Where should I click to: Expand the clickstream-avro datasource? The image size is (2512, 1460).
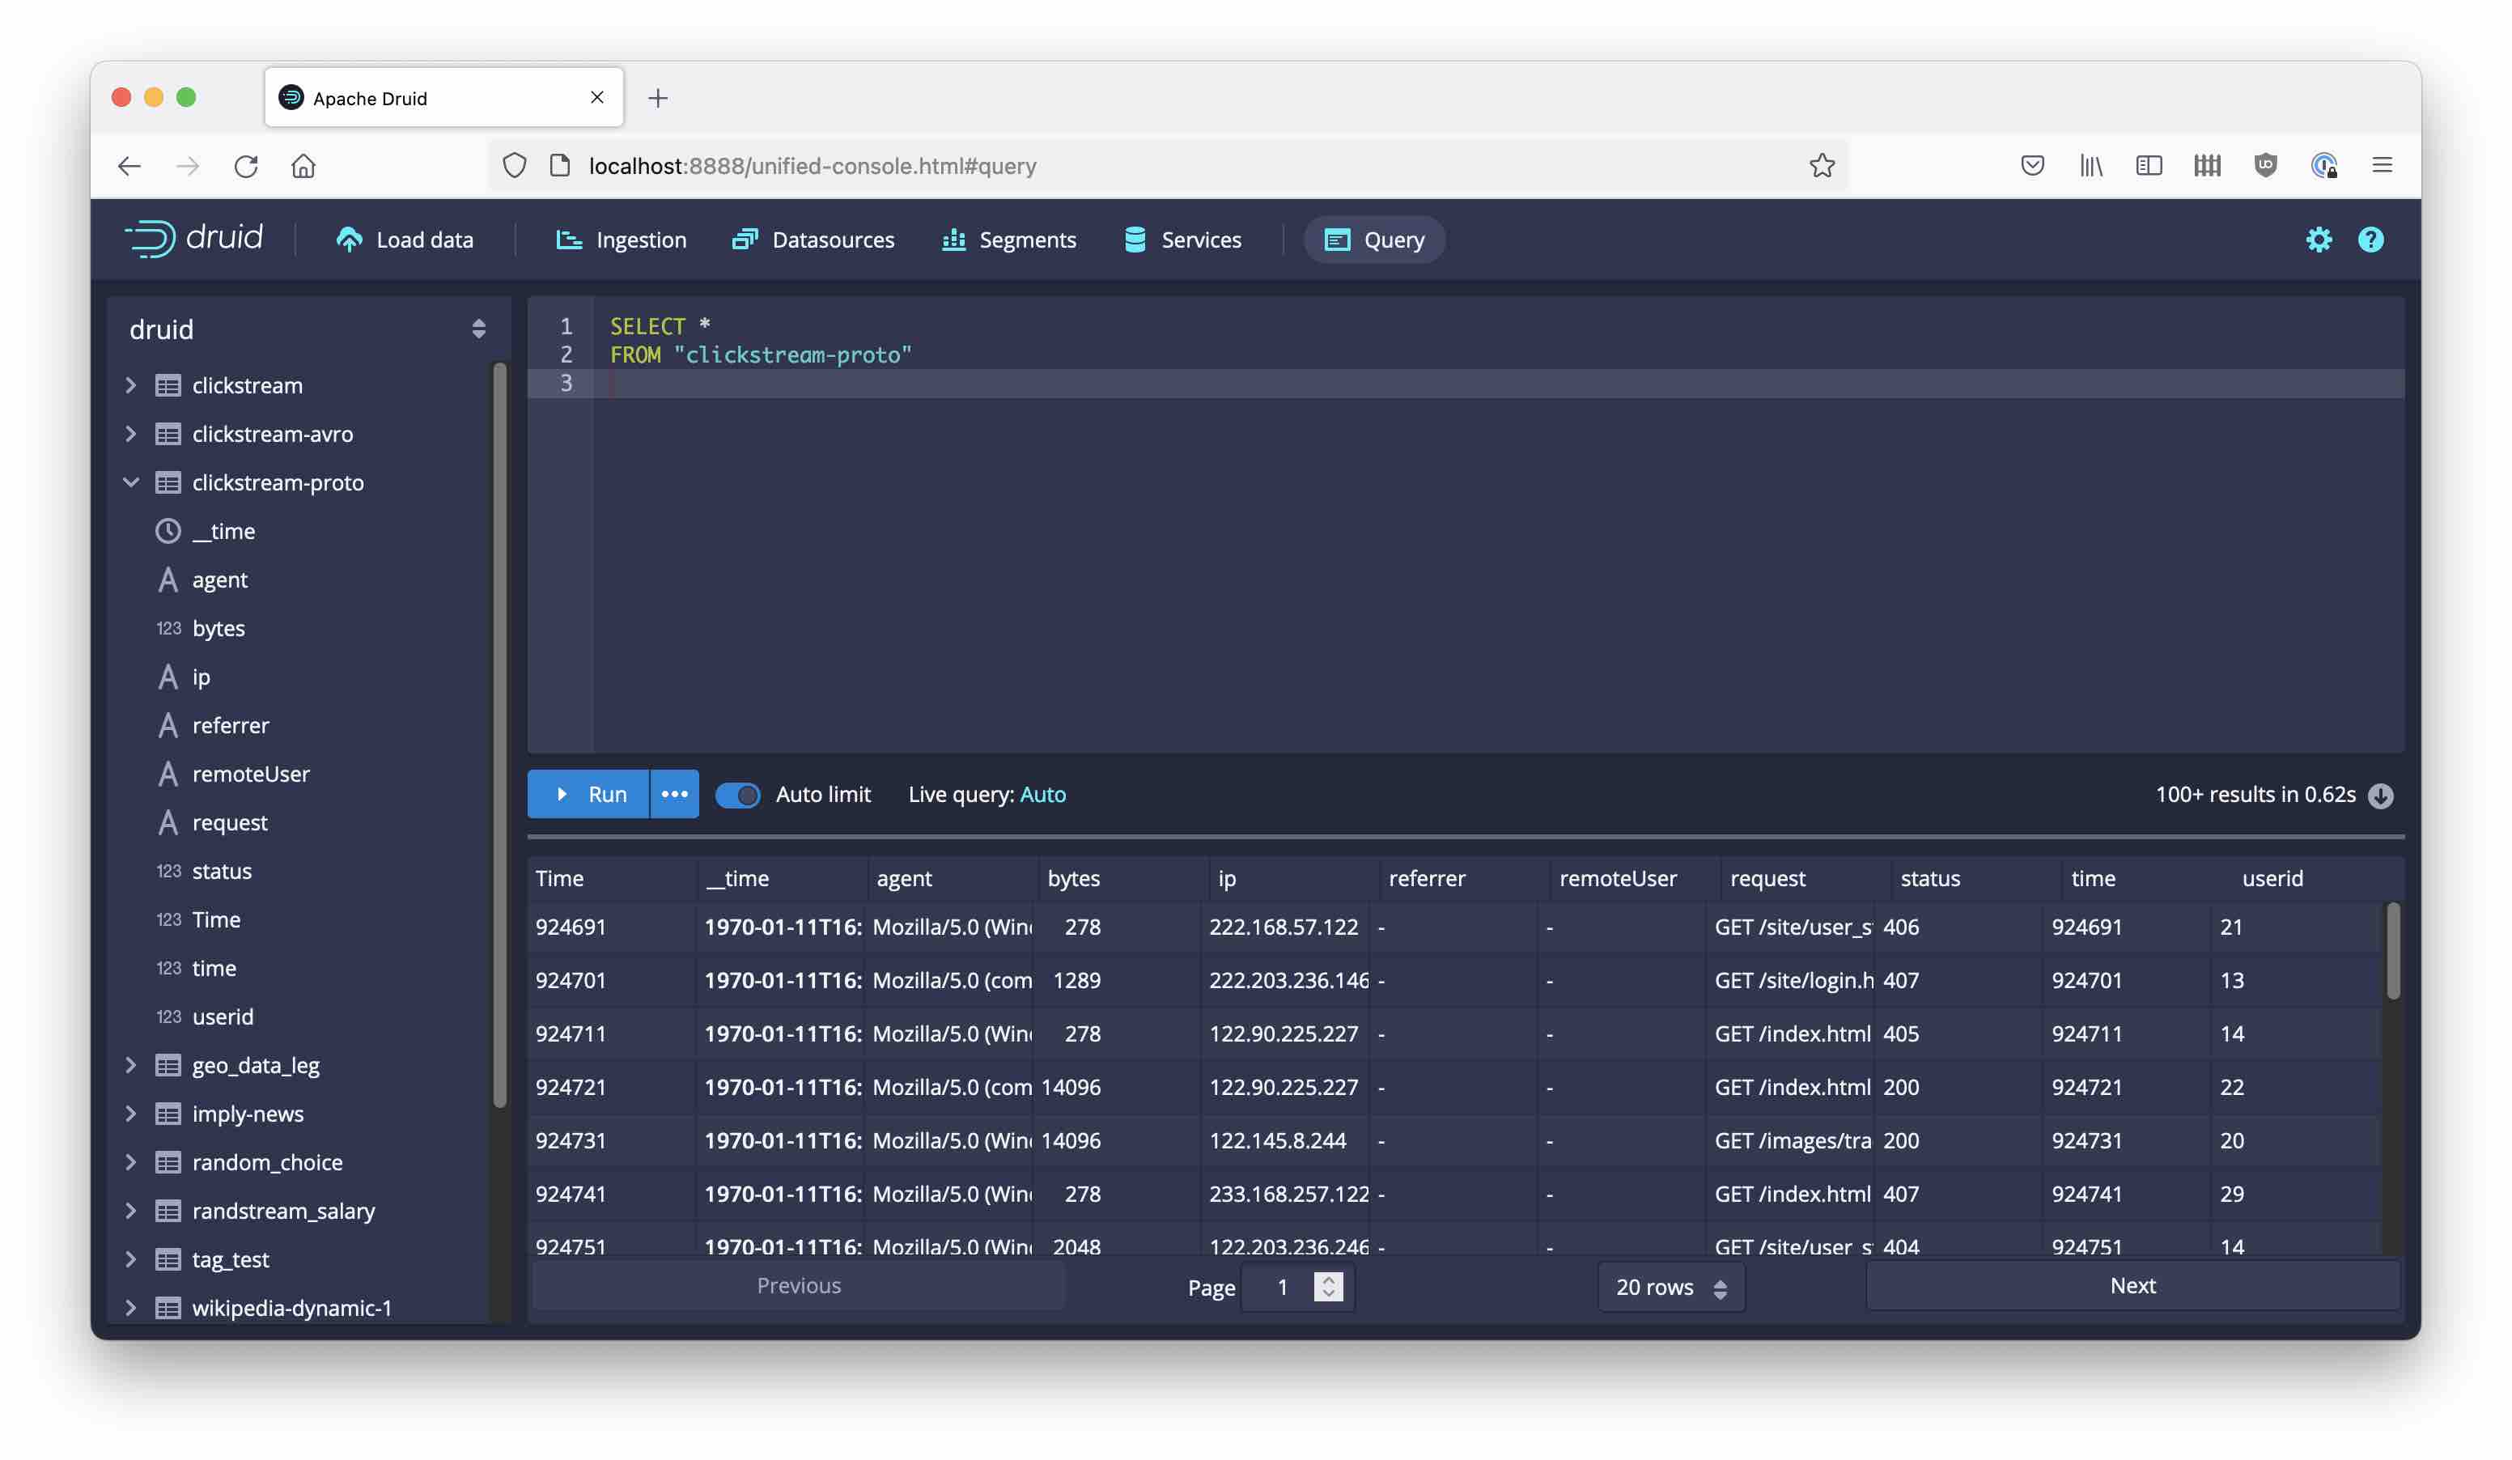(x=132, y=434)
